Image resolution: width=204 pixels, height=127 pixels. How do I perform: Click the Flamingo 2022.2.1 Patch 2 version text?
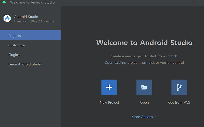(34, 21)
